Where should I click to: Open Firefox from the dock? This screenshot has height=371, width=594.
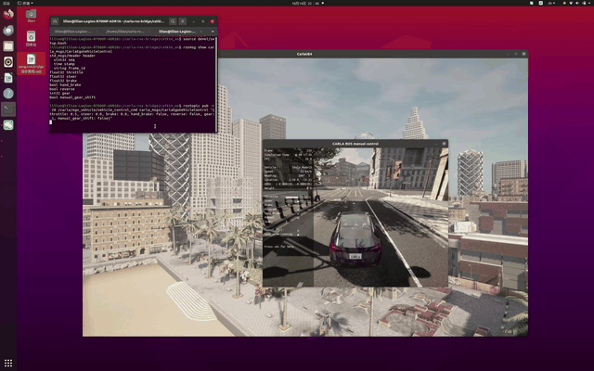tap(8, 15)
